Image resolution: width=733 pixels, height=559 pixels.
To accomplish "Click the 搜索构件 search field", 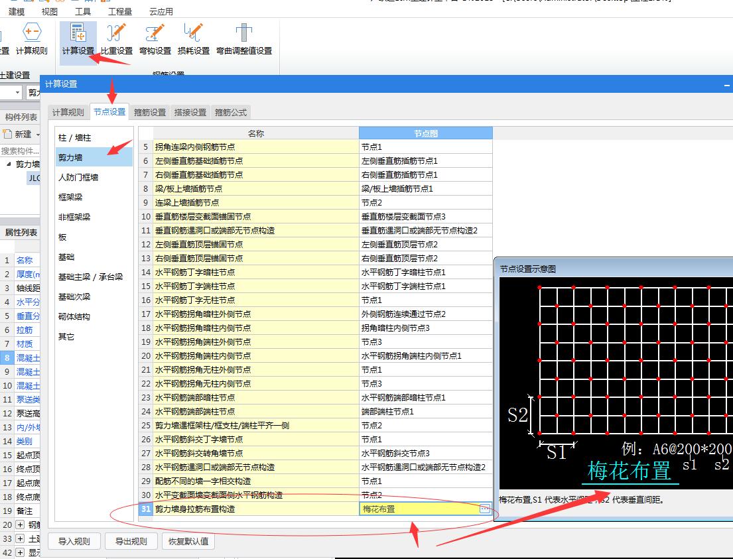I will [x=20, y=151].
